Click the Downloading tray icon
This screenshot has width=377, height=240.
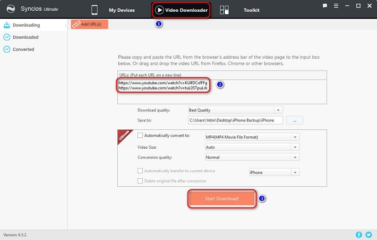coord(7,25)
